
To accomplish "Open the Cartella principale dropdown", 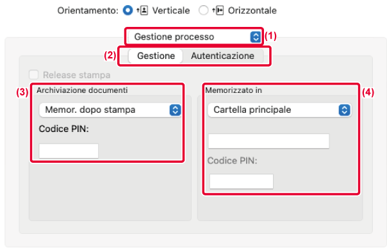I will (x=279, y=110).
